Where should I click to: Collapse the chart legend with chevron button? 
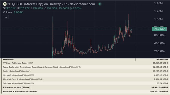coord(6,17)
